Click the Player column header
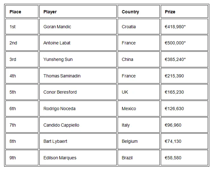The image size is (215, 172). 50,12
